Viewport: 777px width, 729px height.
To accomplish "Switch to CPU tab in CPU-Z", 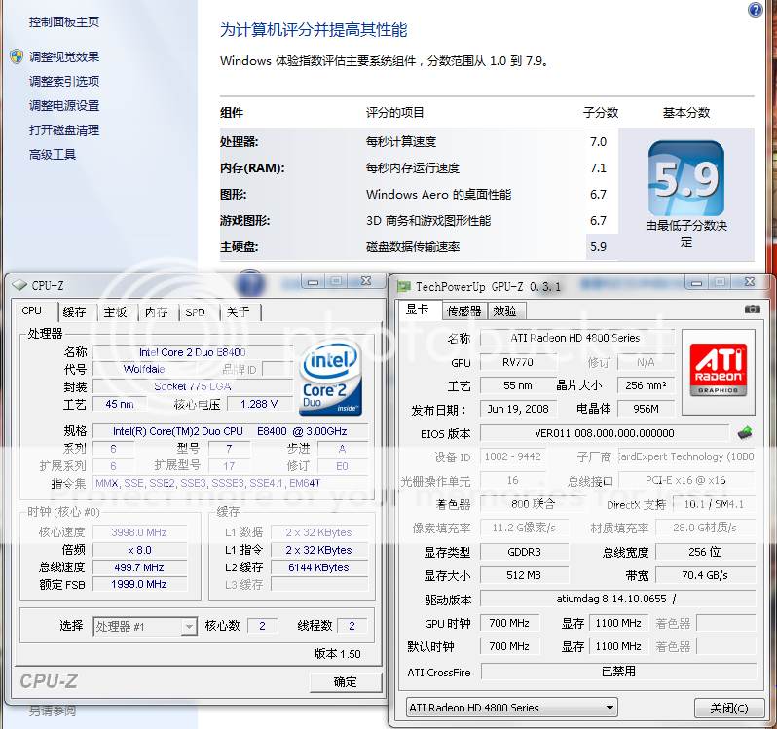I will click(35, 311).
